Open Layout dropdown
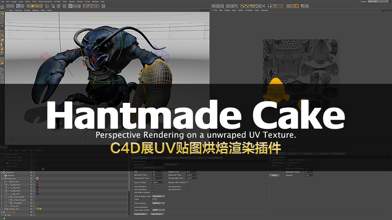 click(378, 2)
